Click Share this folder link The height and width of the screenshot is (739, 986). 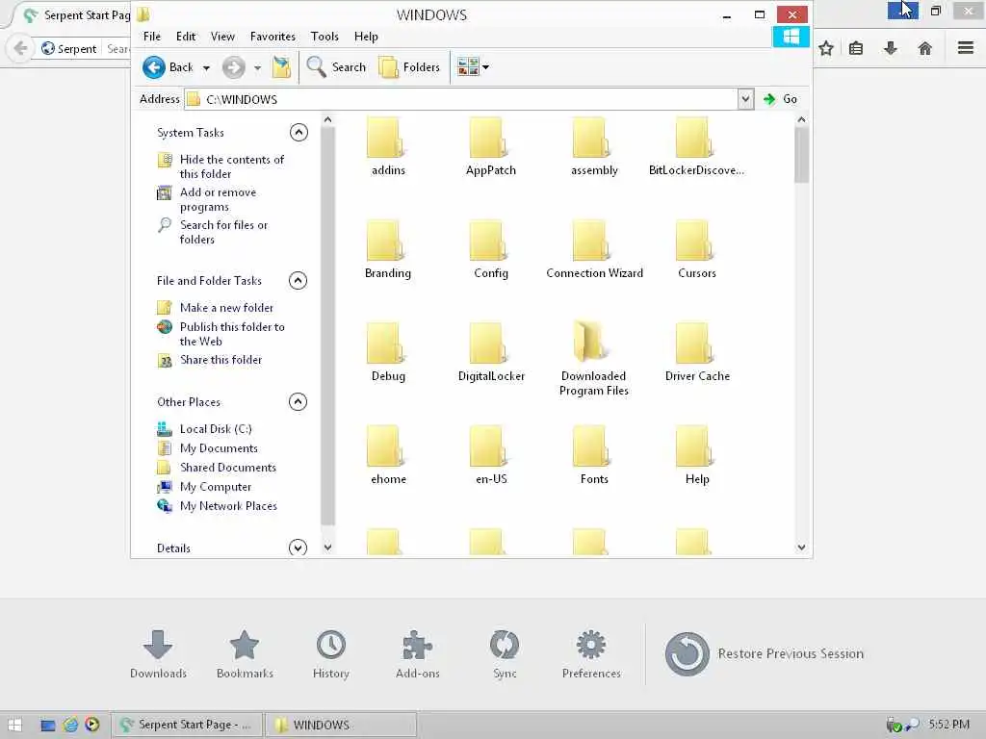pos(221,360)
